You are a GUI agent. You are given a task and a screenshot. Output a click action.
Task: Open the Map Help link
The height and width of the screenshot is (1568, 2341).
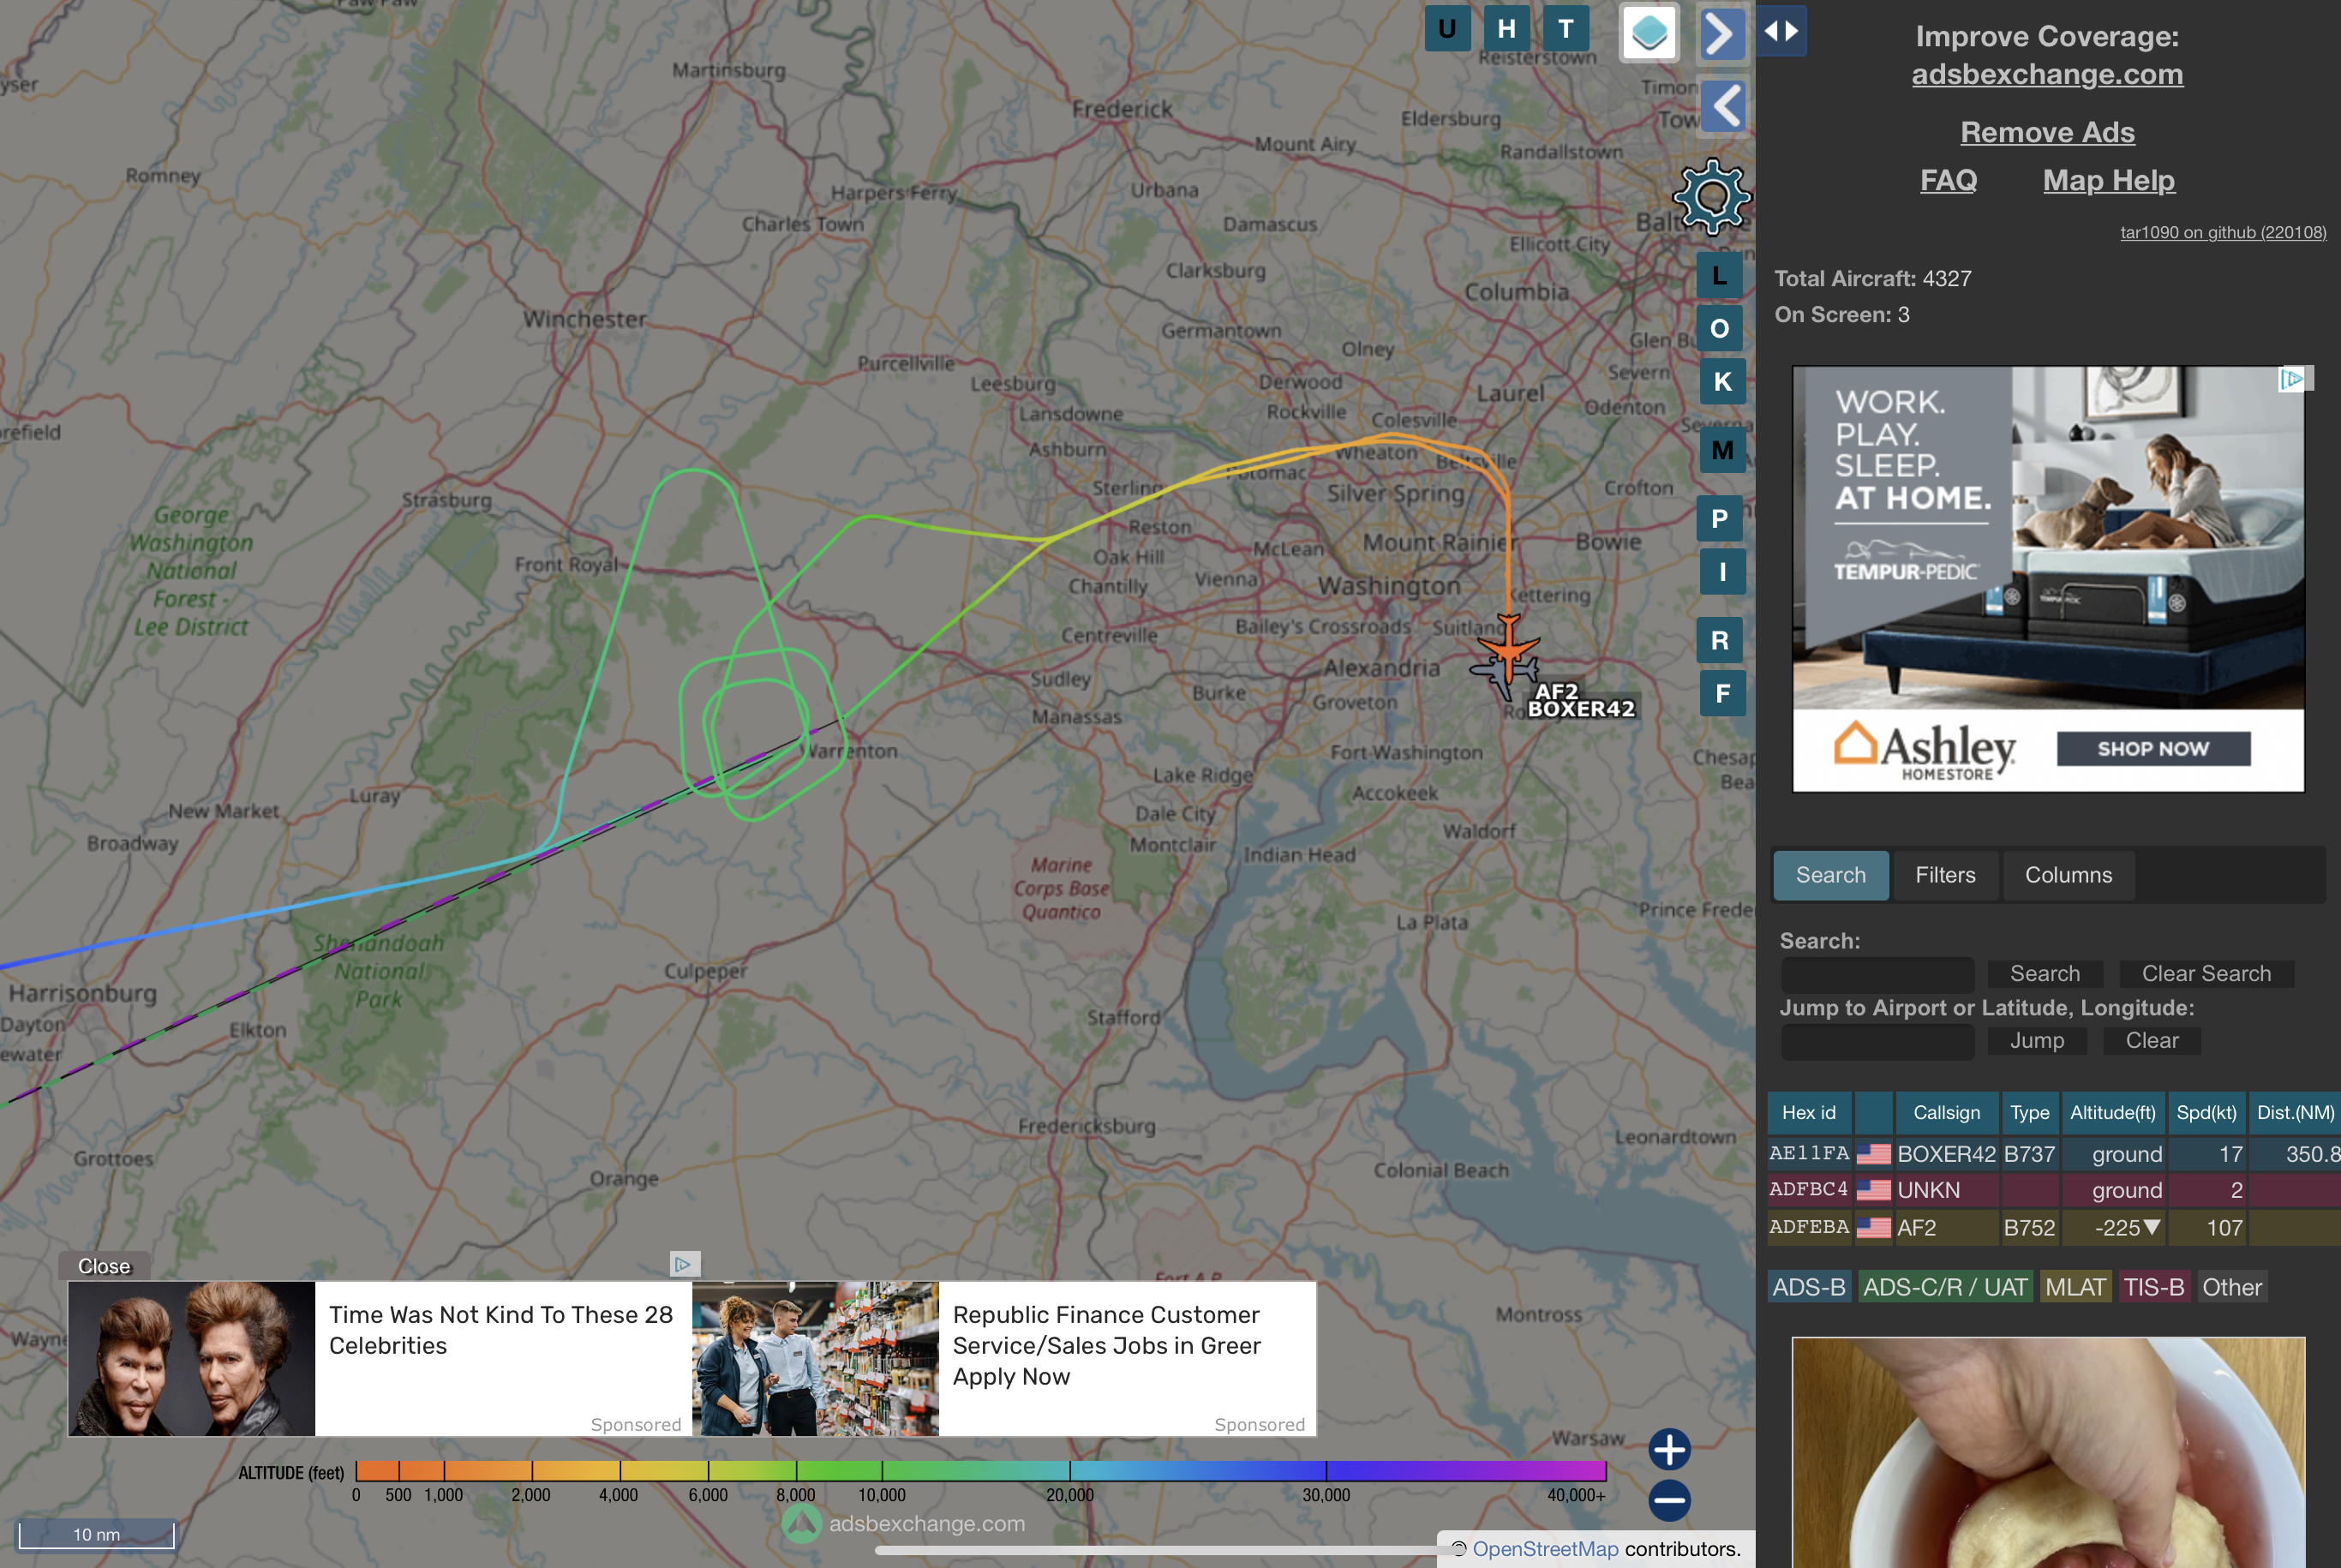2108,180
